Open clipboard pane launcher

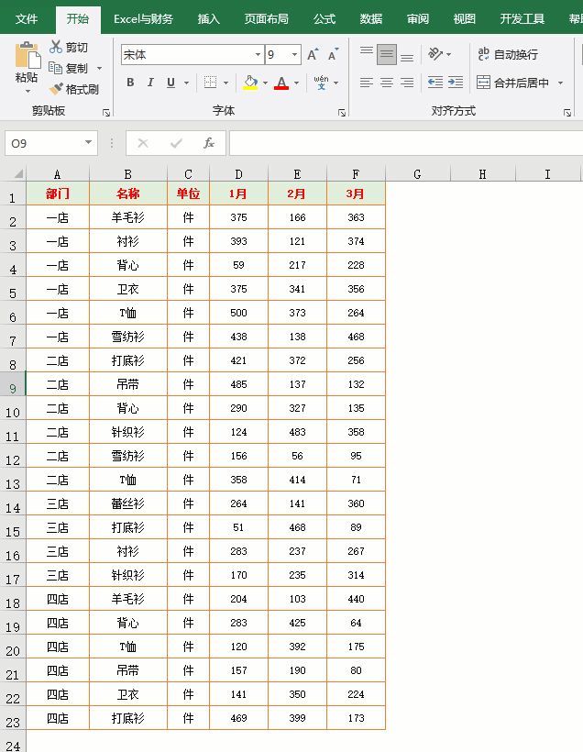(x=106, y=113)
